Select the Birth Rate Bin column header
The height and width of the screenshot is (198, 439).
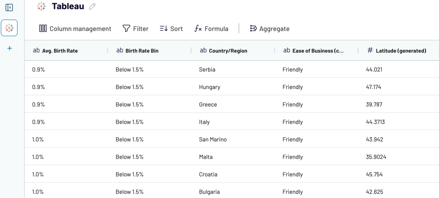(x=150, y=50)
